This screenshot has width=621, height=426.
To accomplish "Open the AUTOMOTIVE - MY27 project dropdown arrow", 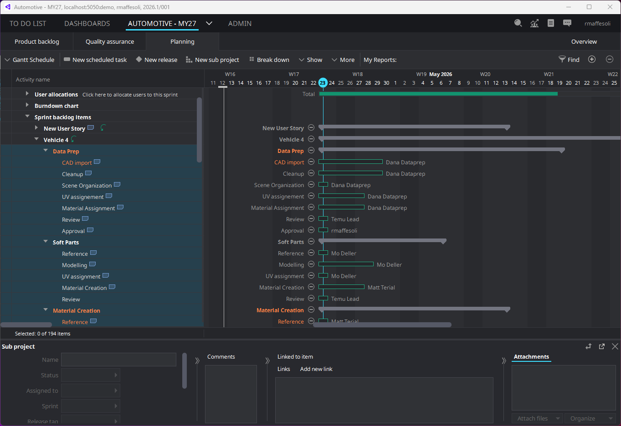I will [209, 23].
